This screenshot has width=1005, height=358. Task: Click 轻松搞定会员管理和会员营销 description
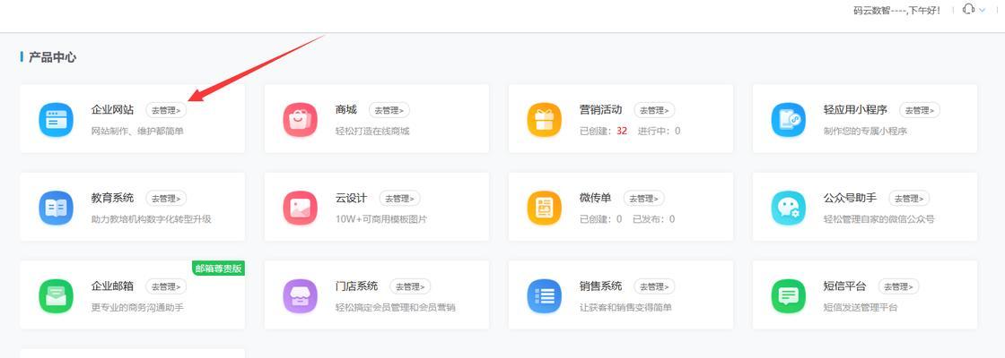click(396, 308)
